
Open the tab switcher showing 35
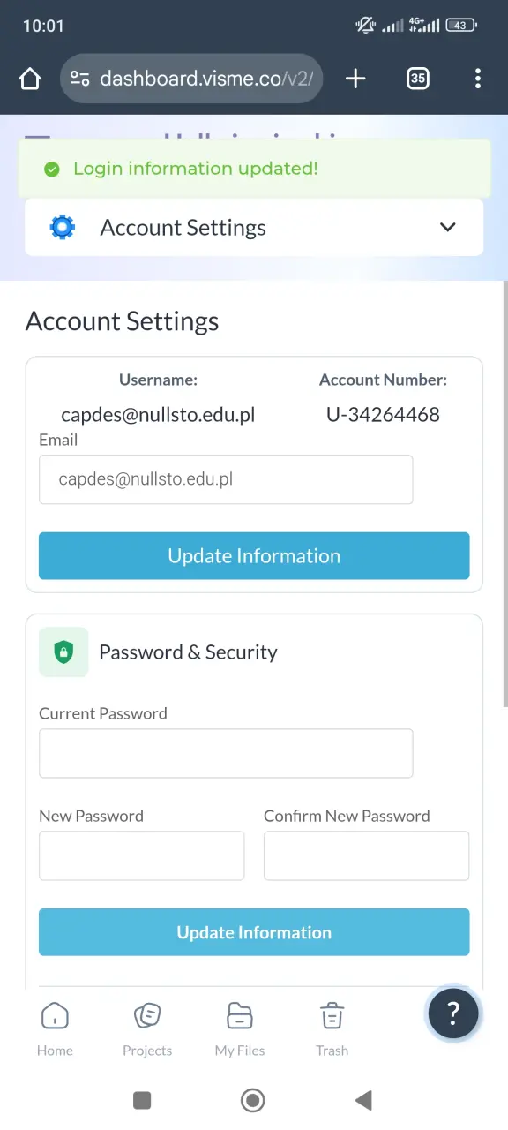[x=417, y=79]
